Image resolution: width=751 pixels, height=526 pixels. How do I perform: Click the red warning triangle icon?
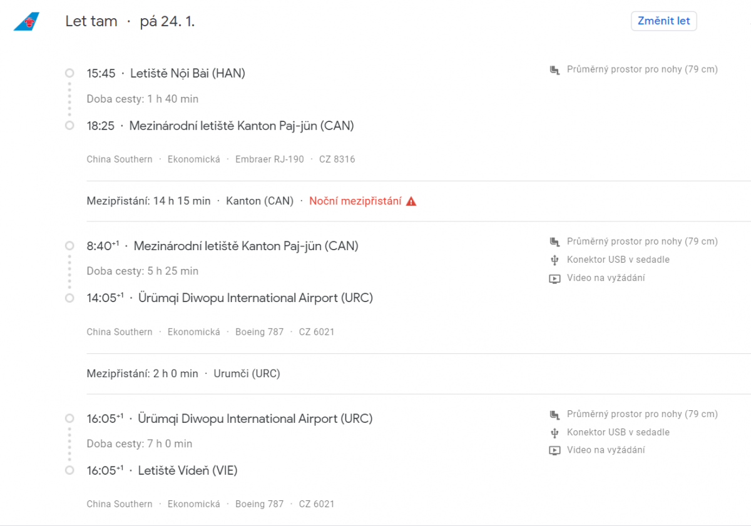pyautogui.click(x=411, y=201)
